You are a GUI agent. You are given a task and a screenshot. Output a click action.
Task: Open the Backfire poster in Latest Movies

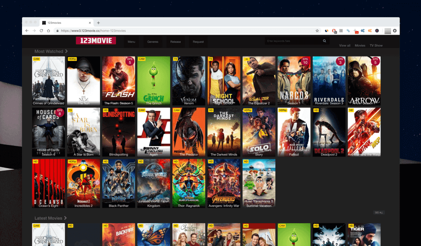pos(119,235)
